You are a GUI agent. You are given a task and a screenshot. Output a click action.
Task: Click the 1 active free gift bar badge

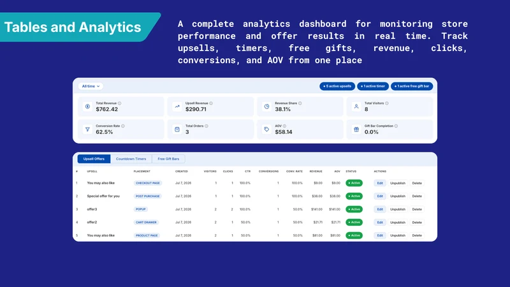point(412,86)
